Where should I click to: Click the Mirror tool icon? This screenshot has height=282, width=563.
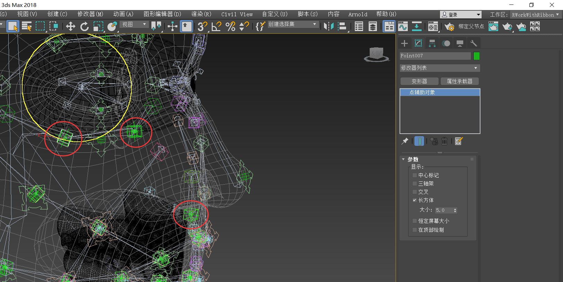(x=328, y=27)
